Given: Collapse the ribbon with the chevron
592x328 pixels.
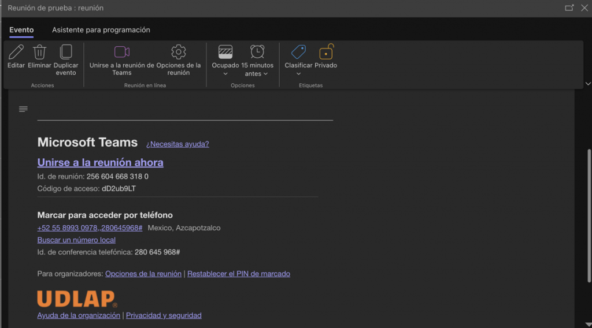Looking at the screenshot, I should tap(588, 84).
